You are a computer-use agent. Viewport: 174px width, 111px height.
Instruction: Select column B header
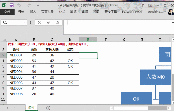(34, 39)
